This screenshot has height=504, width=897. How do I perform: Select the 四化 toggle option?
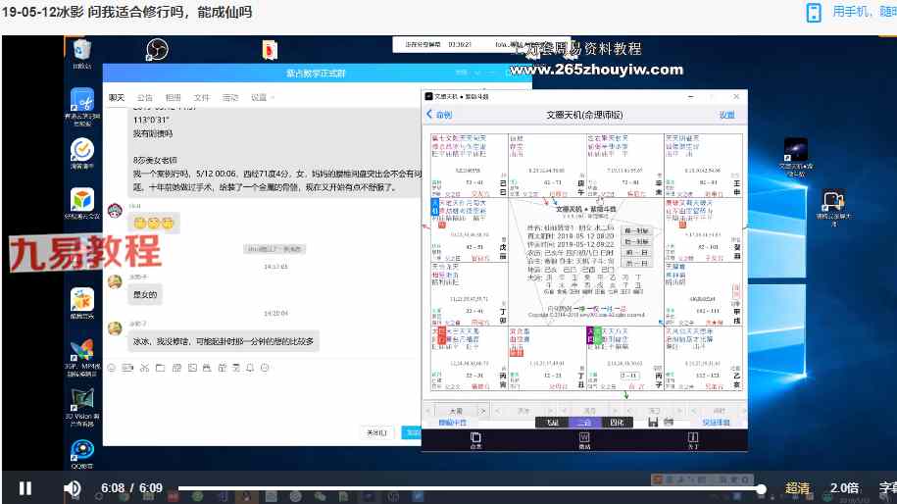(x=615, y=423)
